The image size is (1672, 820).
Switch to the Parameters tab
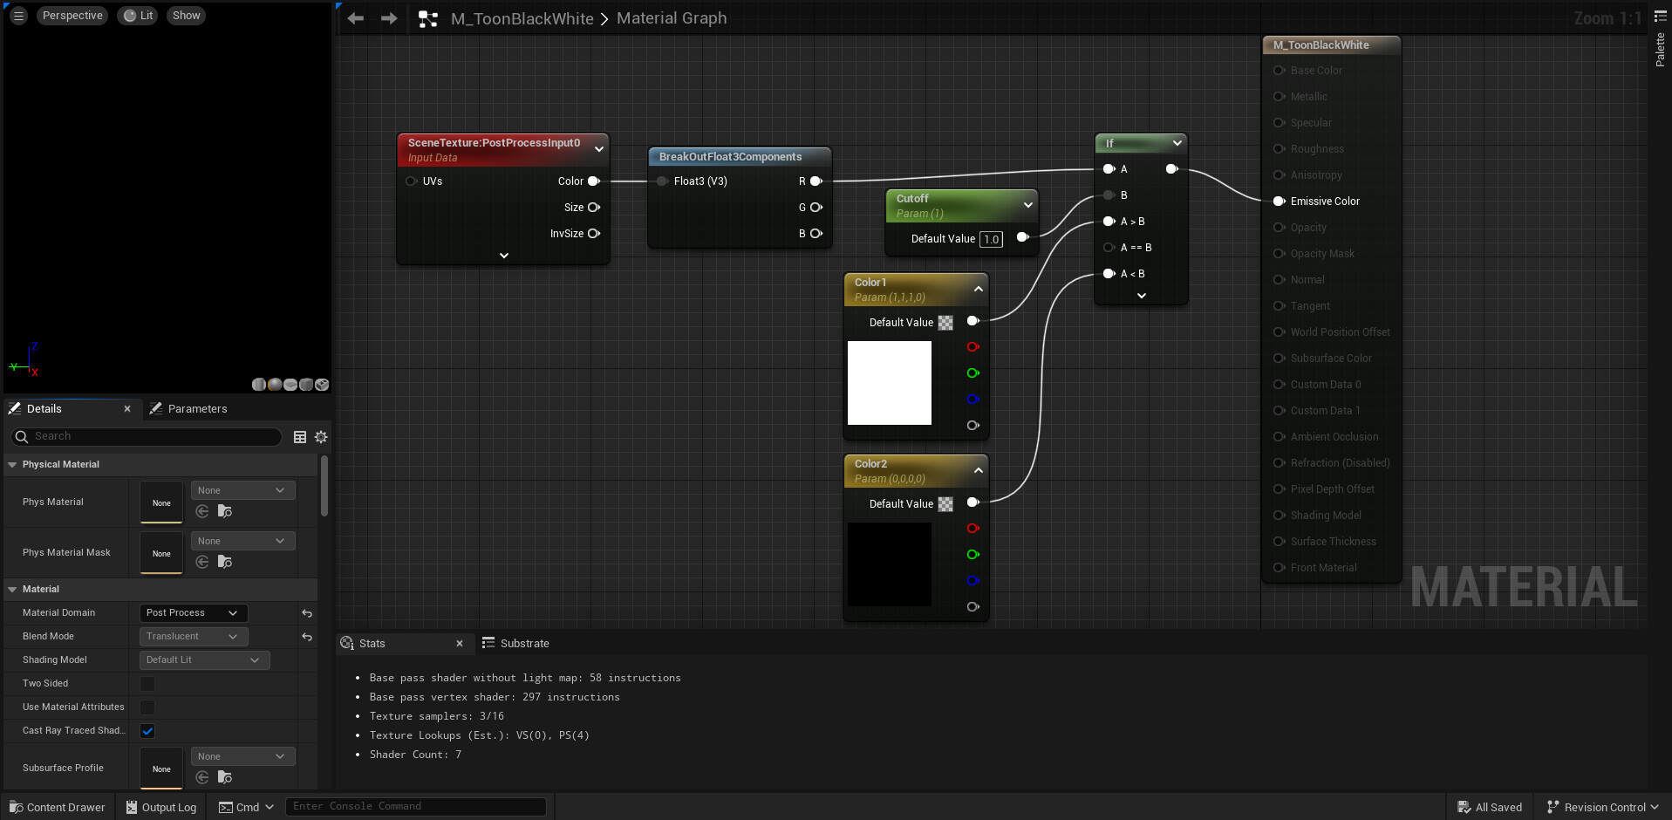coord(197,408)
